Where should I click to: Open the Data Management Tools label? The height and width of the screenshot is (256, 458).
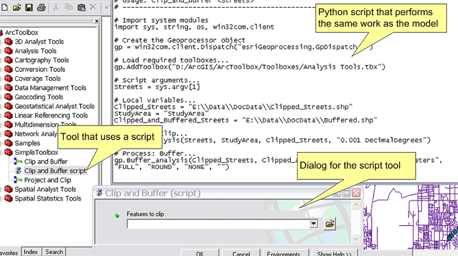point(51,88)
